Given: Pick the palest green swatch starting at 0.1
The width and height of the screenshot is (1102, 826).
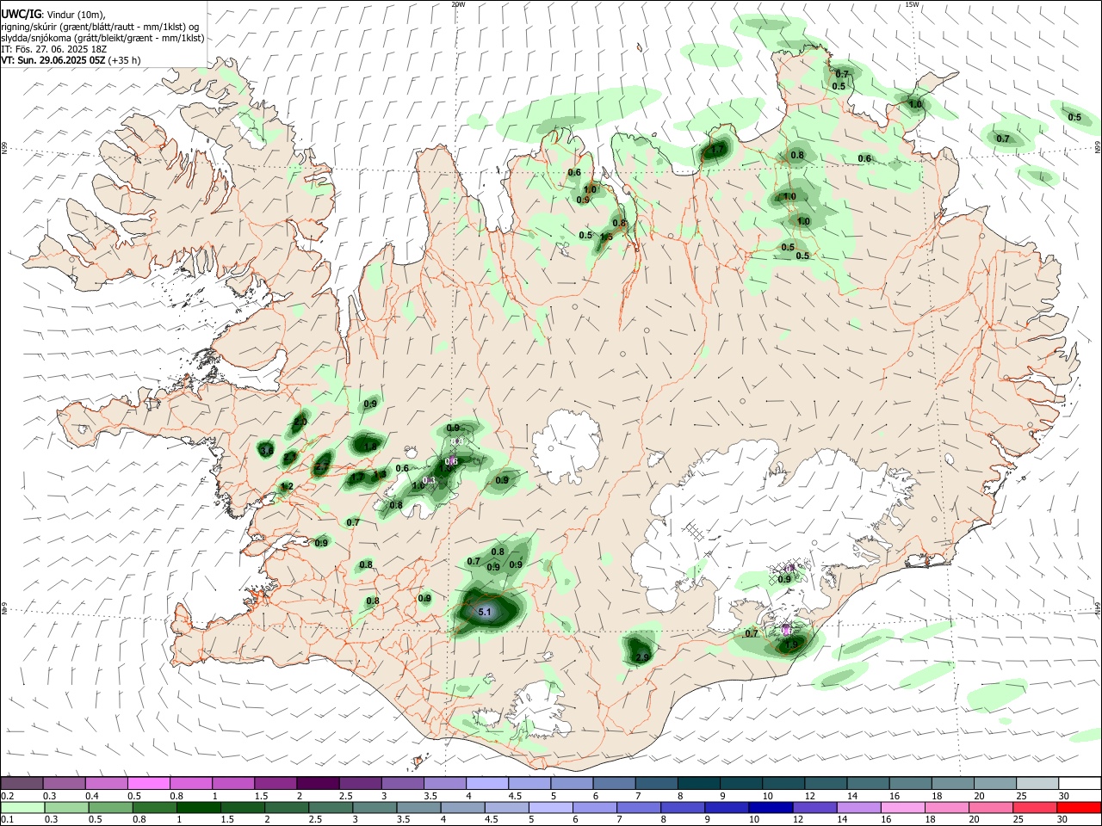Looking at the screenshot, I should [22, 808].
